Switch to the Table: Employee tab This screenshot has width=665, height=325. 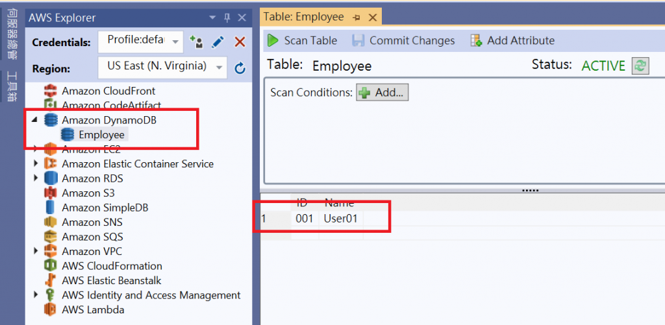tap(304, 17)
